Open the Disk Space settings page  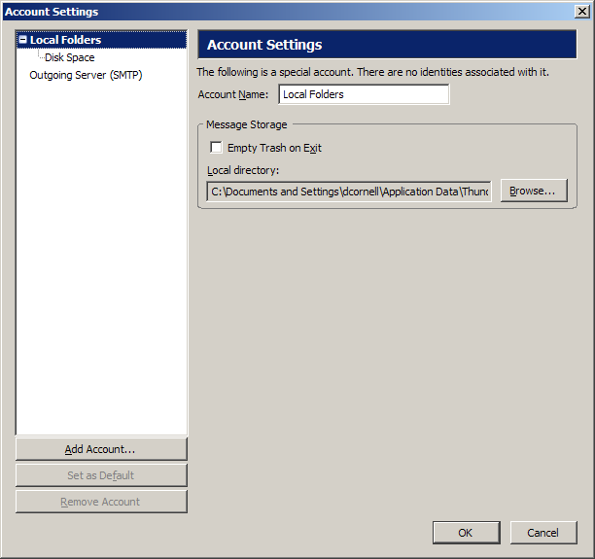[69, 57]
